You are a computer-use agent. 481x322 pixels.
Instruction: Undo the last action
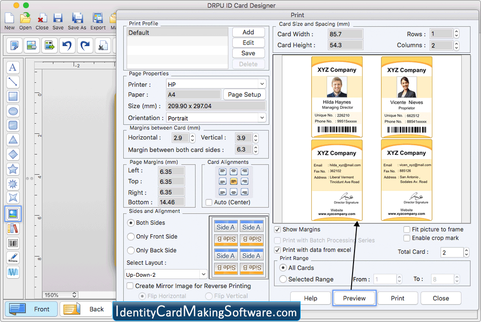[67, 45]
